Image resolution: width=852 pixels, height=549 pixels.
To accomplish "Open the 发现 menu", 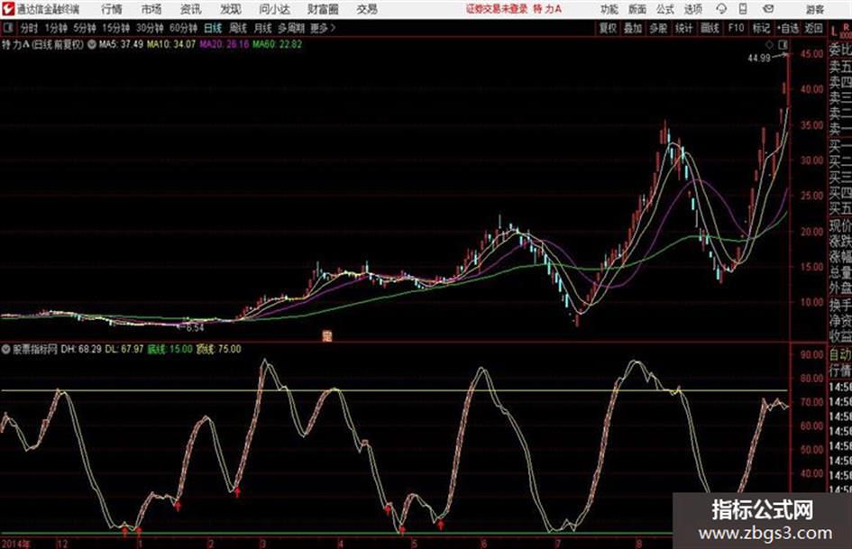I will coord(231,9).
